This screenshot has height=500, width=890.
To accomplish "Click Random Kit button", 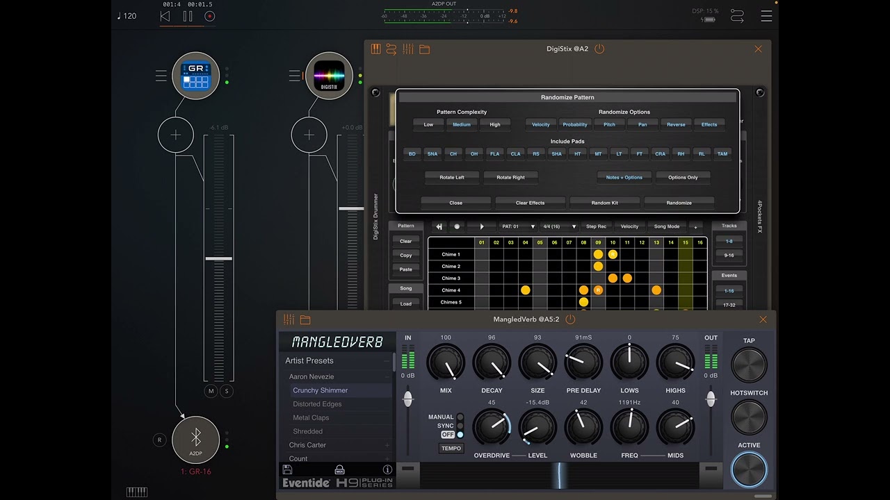I will 604,203.
